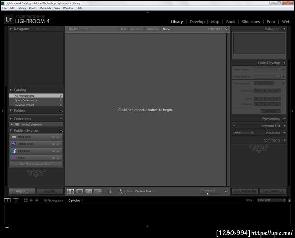Click the Adobe Revel service icon
Image resolution: width=295 pixels, height=238 pixels.
coord(14,144)
